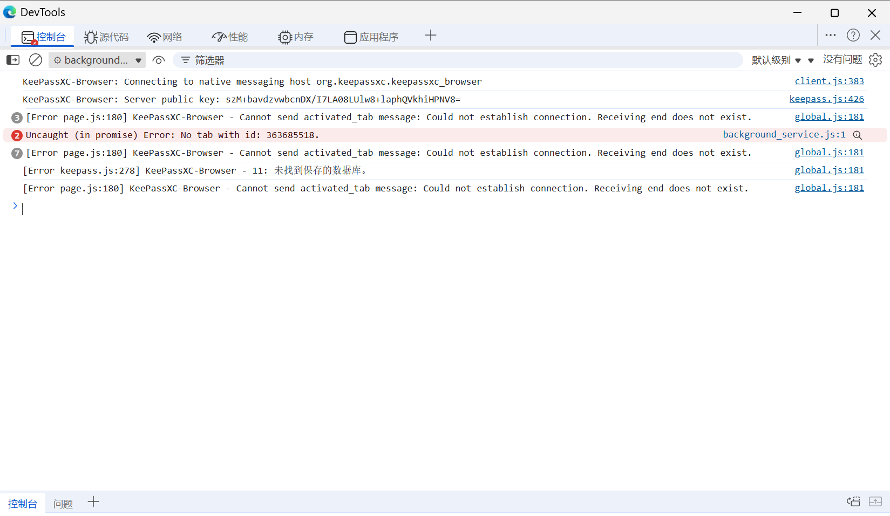Open client.js:383 source link
890x516 pixels.
pos(829,81)
